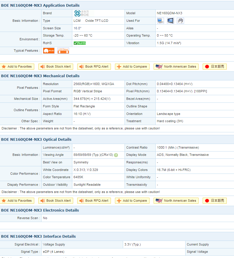This screenshot has height=258, width=234.
Task: Click color temperature value '6485K'
Action: [78, 177]
